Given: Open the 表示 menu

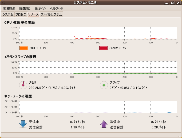Looking at the screenshot, I should click(40, 9).
